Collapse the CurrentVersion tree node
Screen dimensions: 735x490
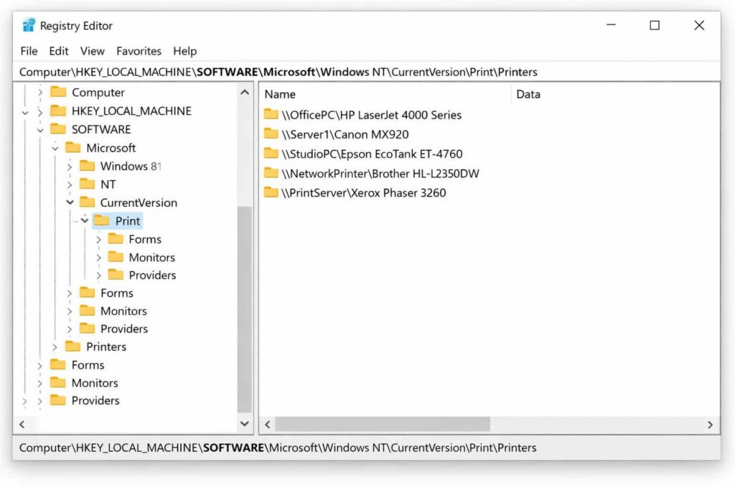pyautogui.click(x=70, y=203)
